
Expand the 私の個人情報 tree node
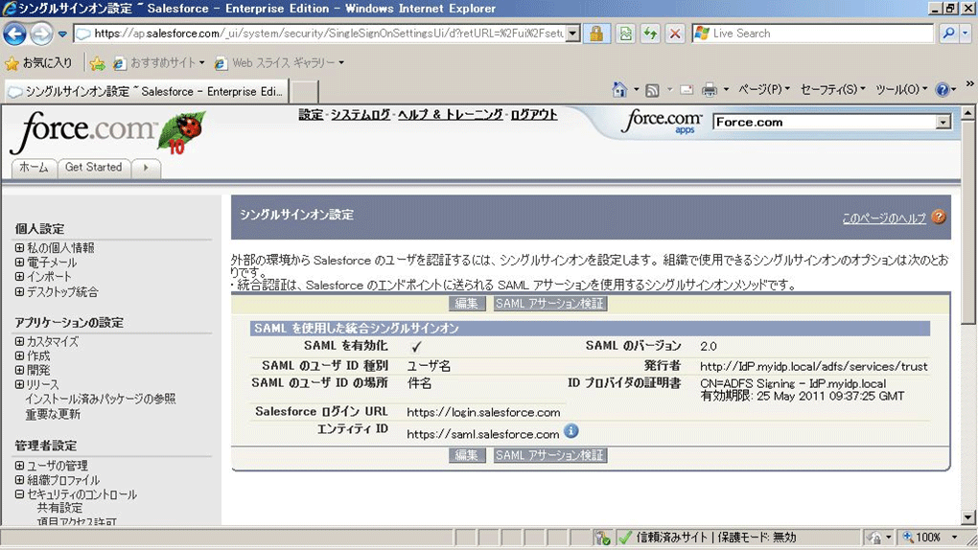[19, 247]
